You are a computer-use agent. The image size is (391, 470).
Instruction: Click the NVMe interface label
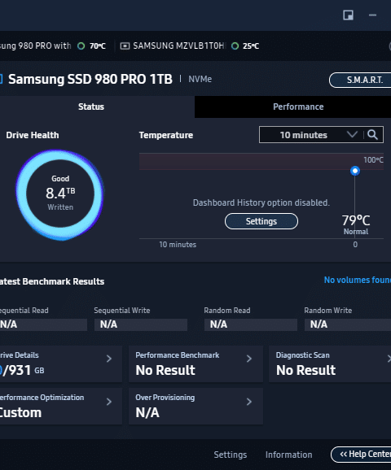coord(200,79)
